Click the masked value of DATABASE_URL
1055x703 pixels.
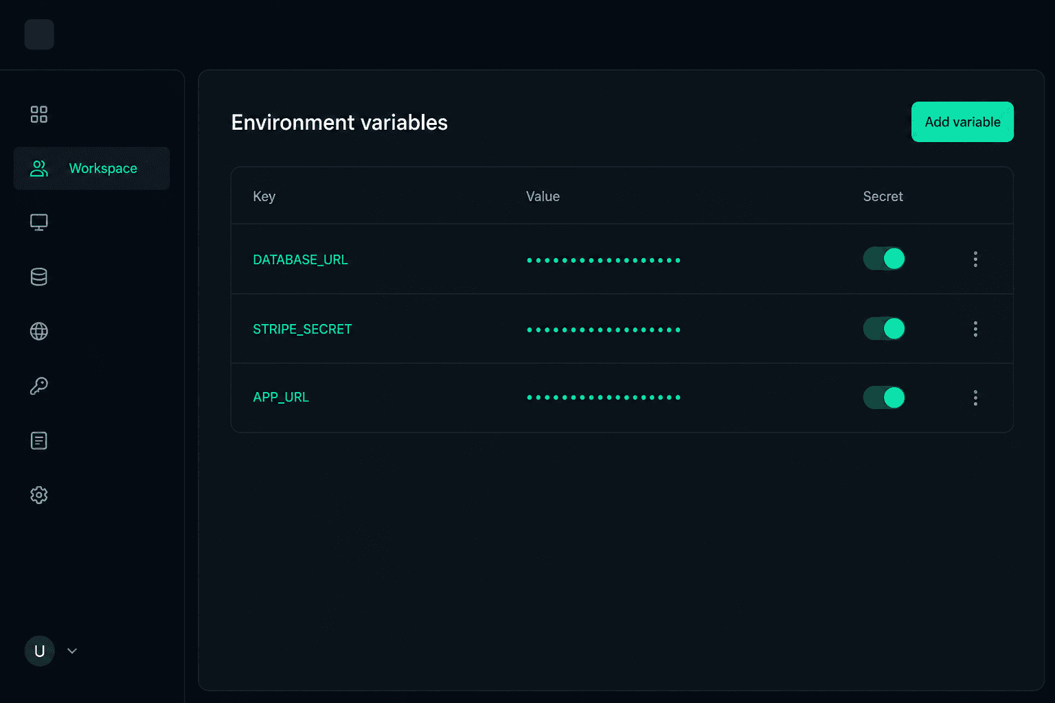click(x=604, y=260)
